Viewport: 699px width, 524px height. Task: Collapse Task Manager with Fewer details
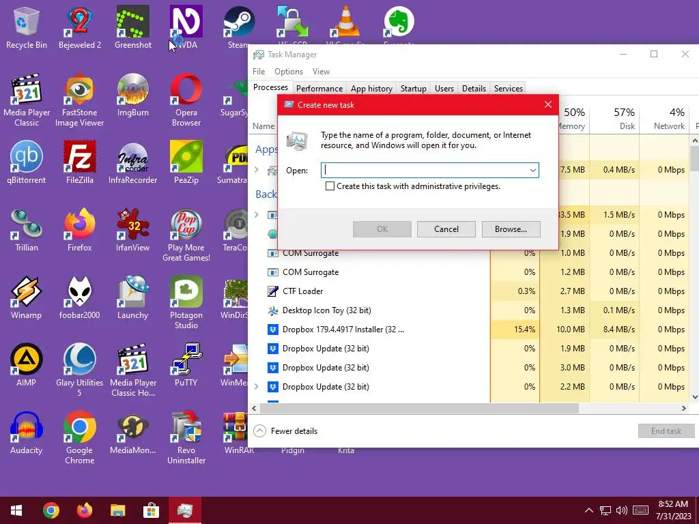click(x=285, y=431)
